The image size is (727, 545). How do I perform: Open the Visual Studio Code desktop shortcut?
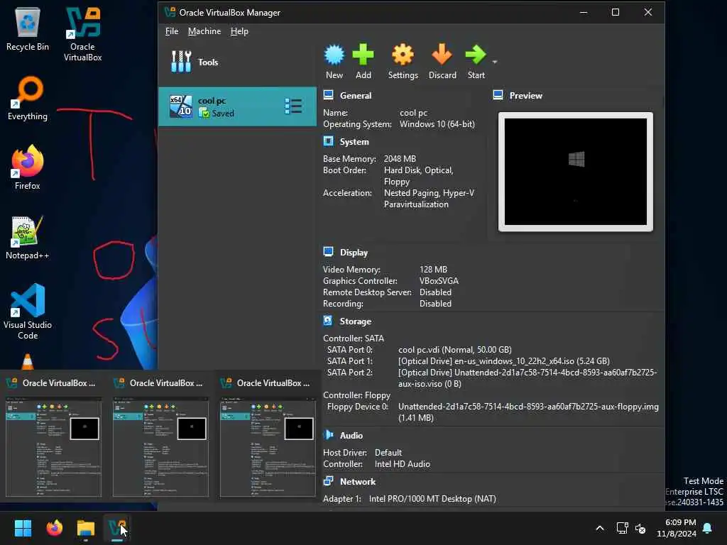pyautogui.click(x=28, y=312)
